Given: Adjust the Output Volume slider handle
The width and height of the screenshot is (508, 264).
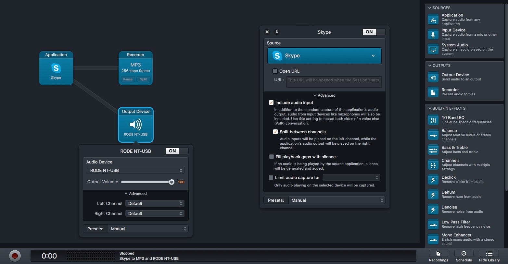Looking at the screenshot, I should pos(171,182).
